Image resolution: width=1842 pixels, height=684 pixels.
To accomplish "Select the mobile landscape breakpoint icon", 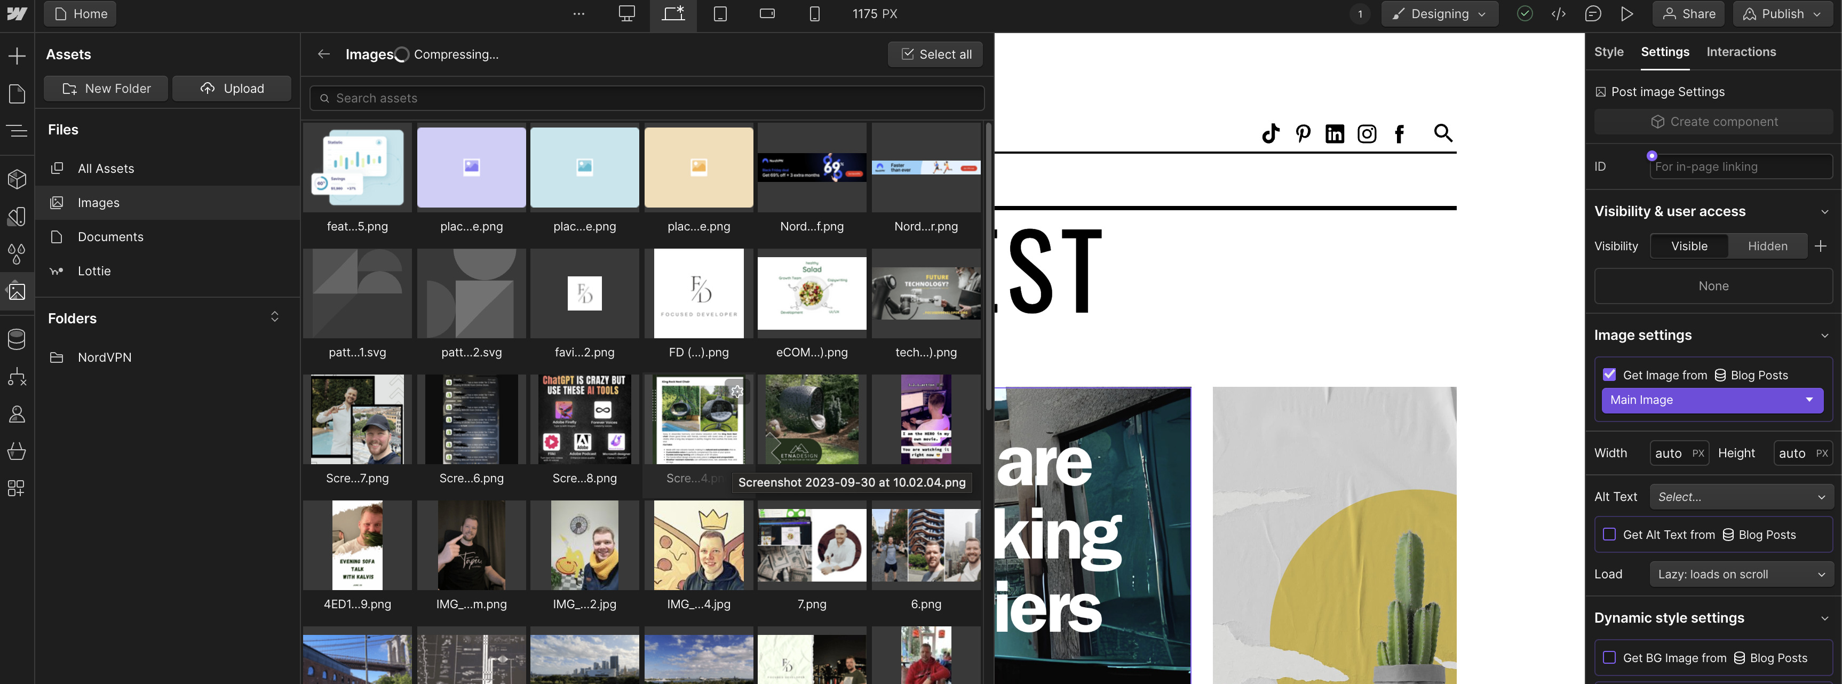I will click(x=767, y=13).
